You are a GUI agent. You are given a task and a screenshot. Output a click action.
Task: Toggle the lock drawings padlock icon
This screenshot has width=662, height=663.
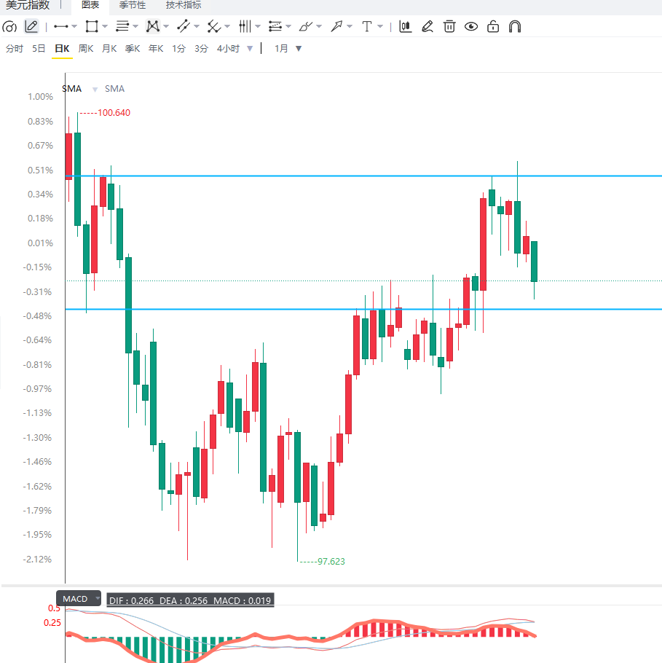point(493,27)
